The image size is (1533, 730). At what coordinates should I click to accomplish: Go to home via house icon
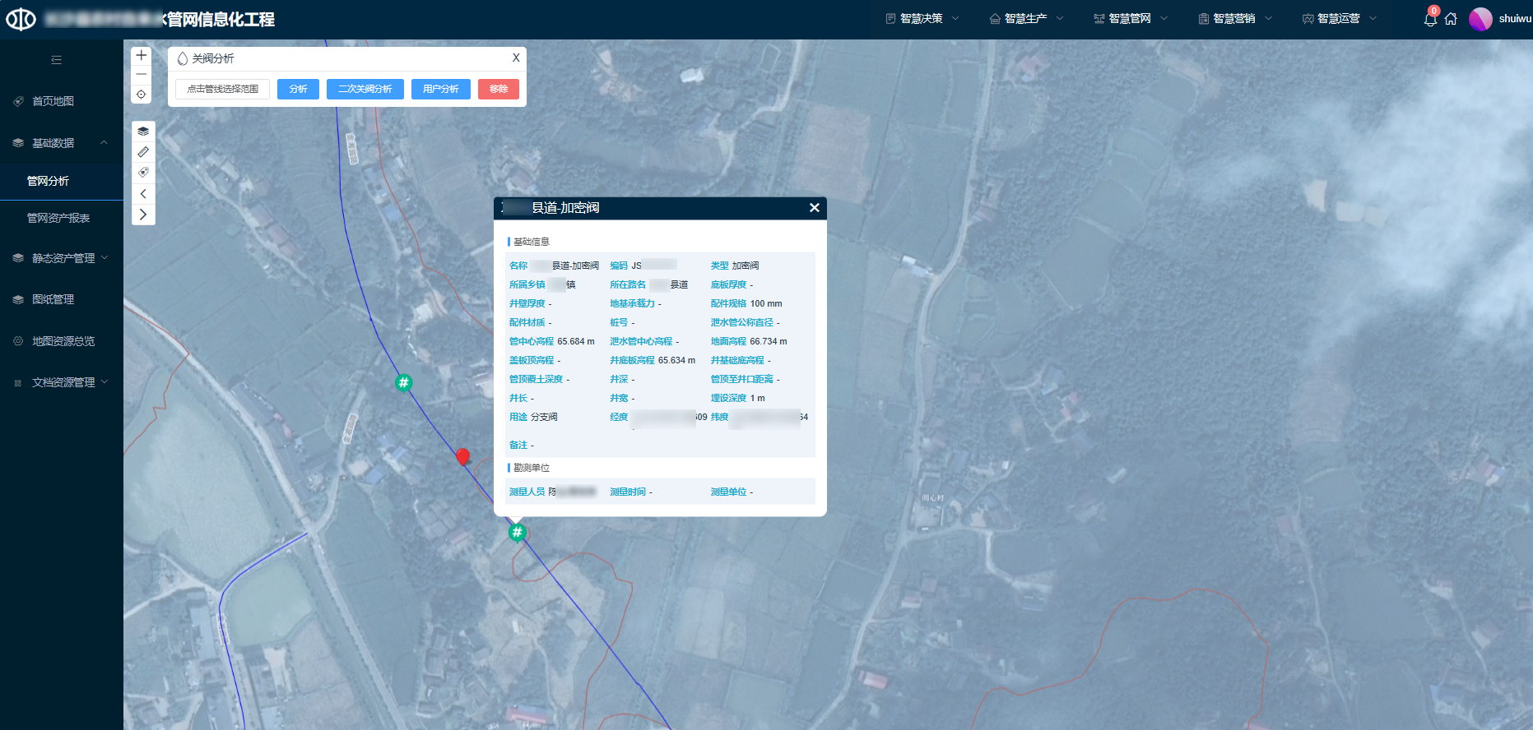coord(1451,19)
